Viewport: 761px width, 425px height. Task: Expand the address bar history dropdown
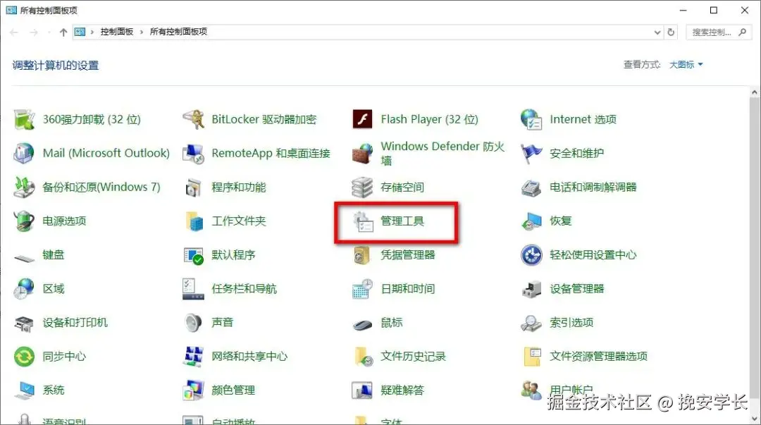point(657,32)
